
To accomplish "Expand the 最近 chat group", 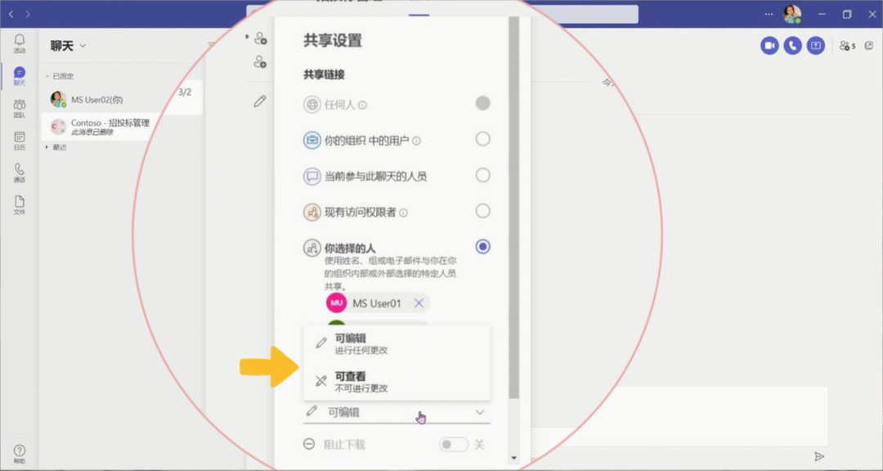I will click(56, 147).
